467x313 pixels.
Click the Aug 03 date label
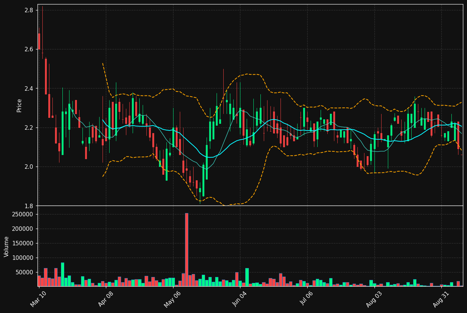374,299
